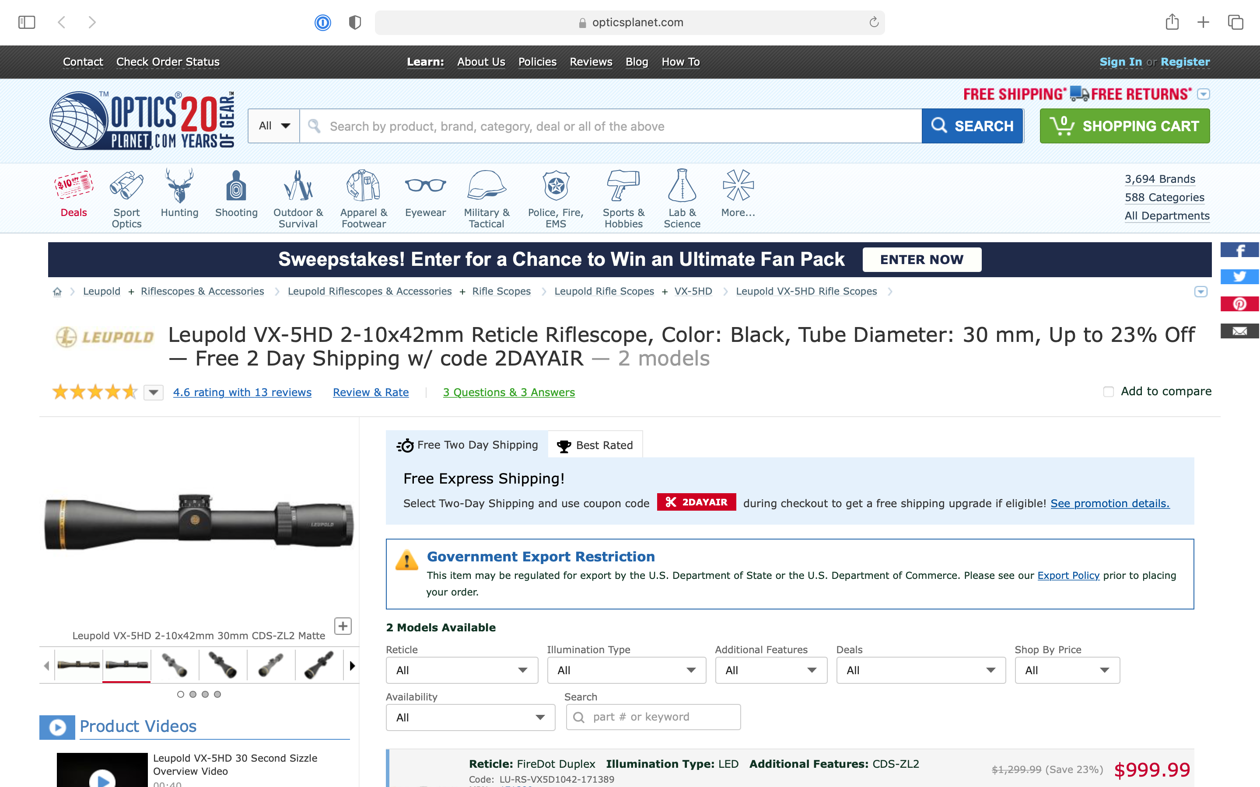1260x787 pixels.
Task: Open the Shop By Price dropdown
Action: 1067,670
